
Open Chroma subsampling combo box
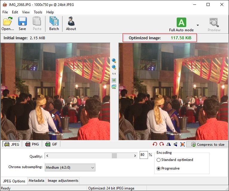[x=70, y=167]
